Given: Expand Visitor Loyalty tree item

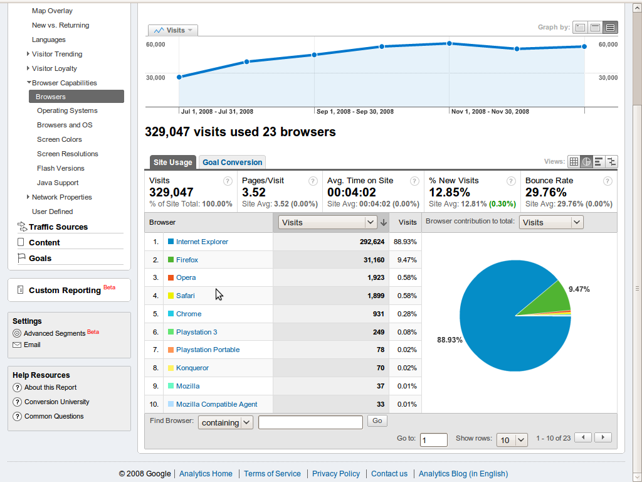Looking at the screenshot, I should point(28,68).
